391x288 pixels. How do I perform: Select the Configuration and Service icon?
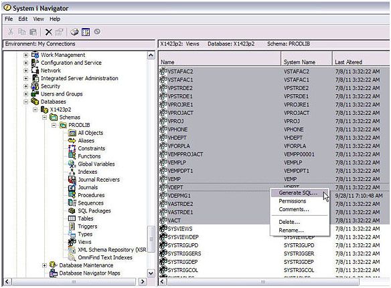point(35,63)
